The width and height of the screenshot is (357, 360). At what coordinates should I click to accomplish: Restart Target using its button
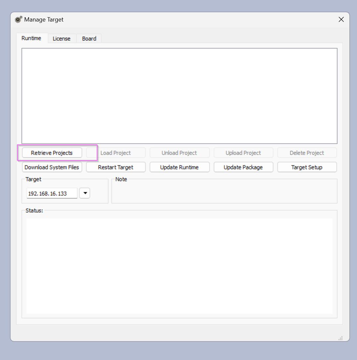tap(116, 167)
